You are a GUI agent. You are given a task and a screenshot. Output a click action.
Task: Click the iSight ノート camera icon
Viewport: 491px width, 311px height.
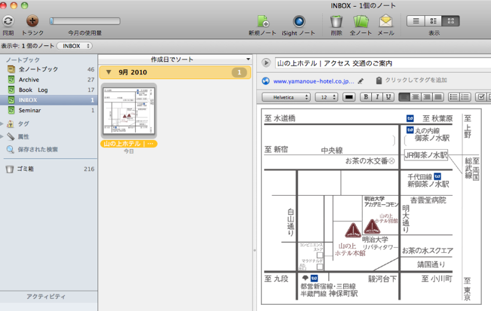pos(298,21)
